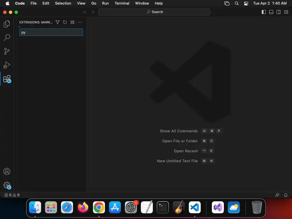Image resolution: width=292 pixels, height=219 pixels.
Task: Open the Run and Debug view
Action: click(x=7, y=65)
